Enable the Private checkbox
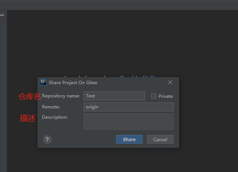 coord(154,96)
